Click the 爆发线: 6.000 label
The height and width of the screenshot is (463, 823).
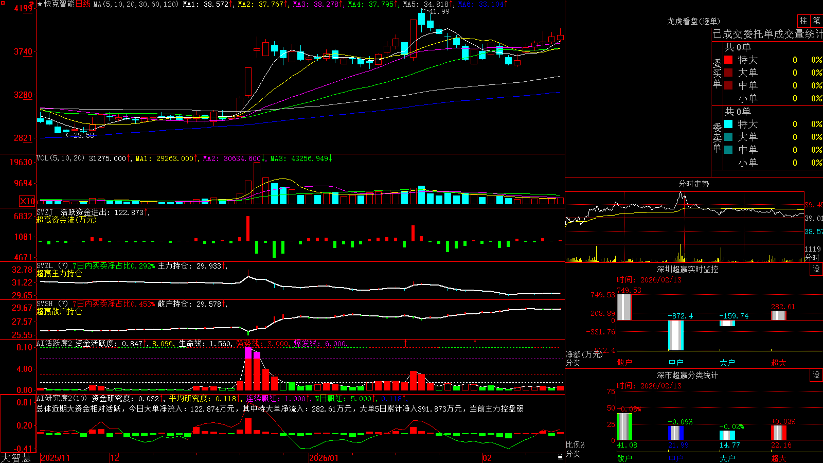coord(320,343)
